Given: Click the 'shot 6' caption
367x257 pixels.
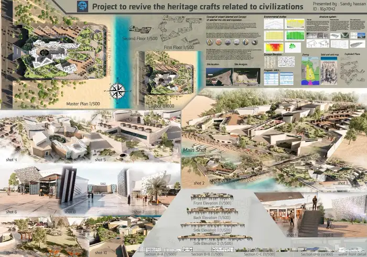Looking at the screenshot, I should (x=12, y=212).
